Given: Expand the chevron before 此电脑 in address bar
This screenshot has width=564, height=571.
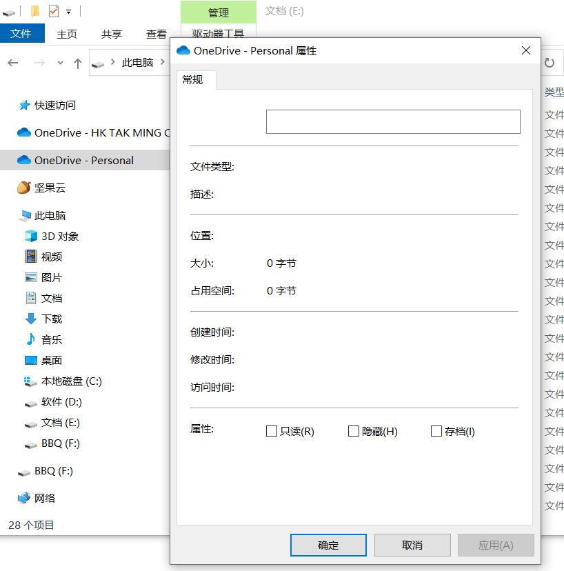Looking at the screenshot, I should coord(113,62).
